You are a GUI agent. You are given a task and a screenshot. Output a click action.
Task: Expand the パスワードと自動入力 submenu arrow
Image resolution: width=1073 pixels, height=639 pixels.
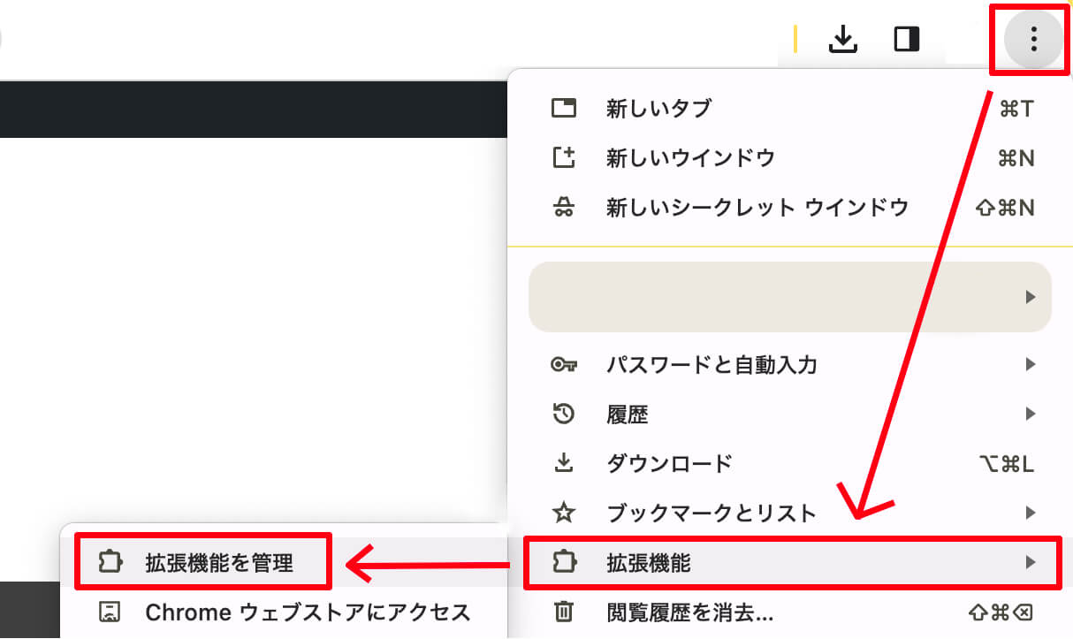tap(1030, 364)
